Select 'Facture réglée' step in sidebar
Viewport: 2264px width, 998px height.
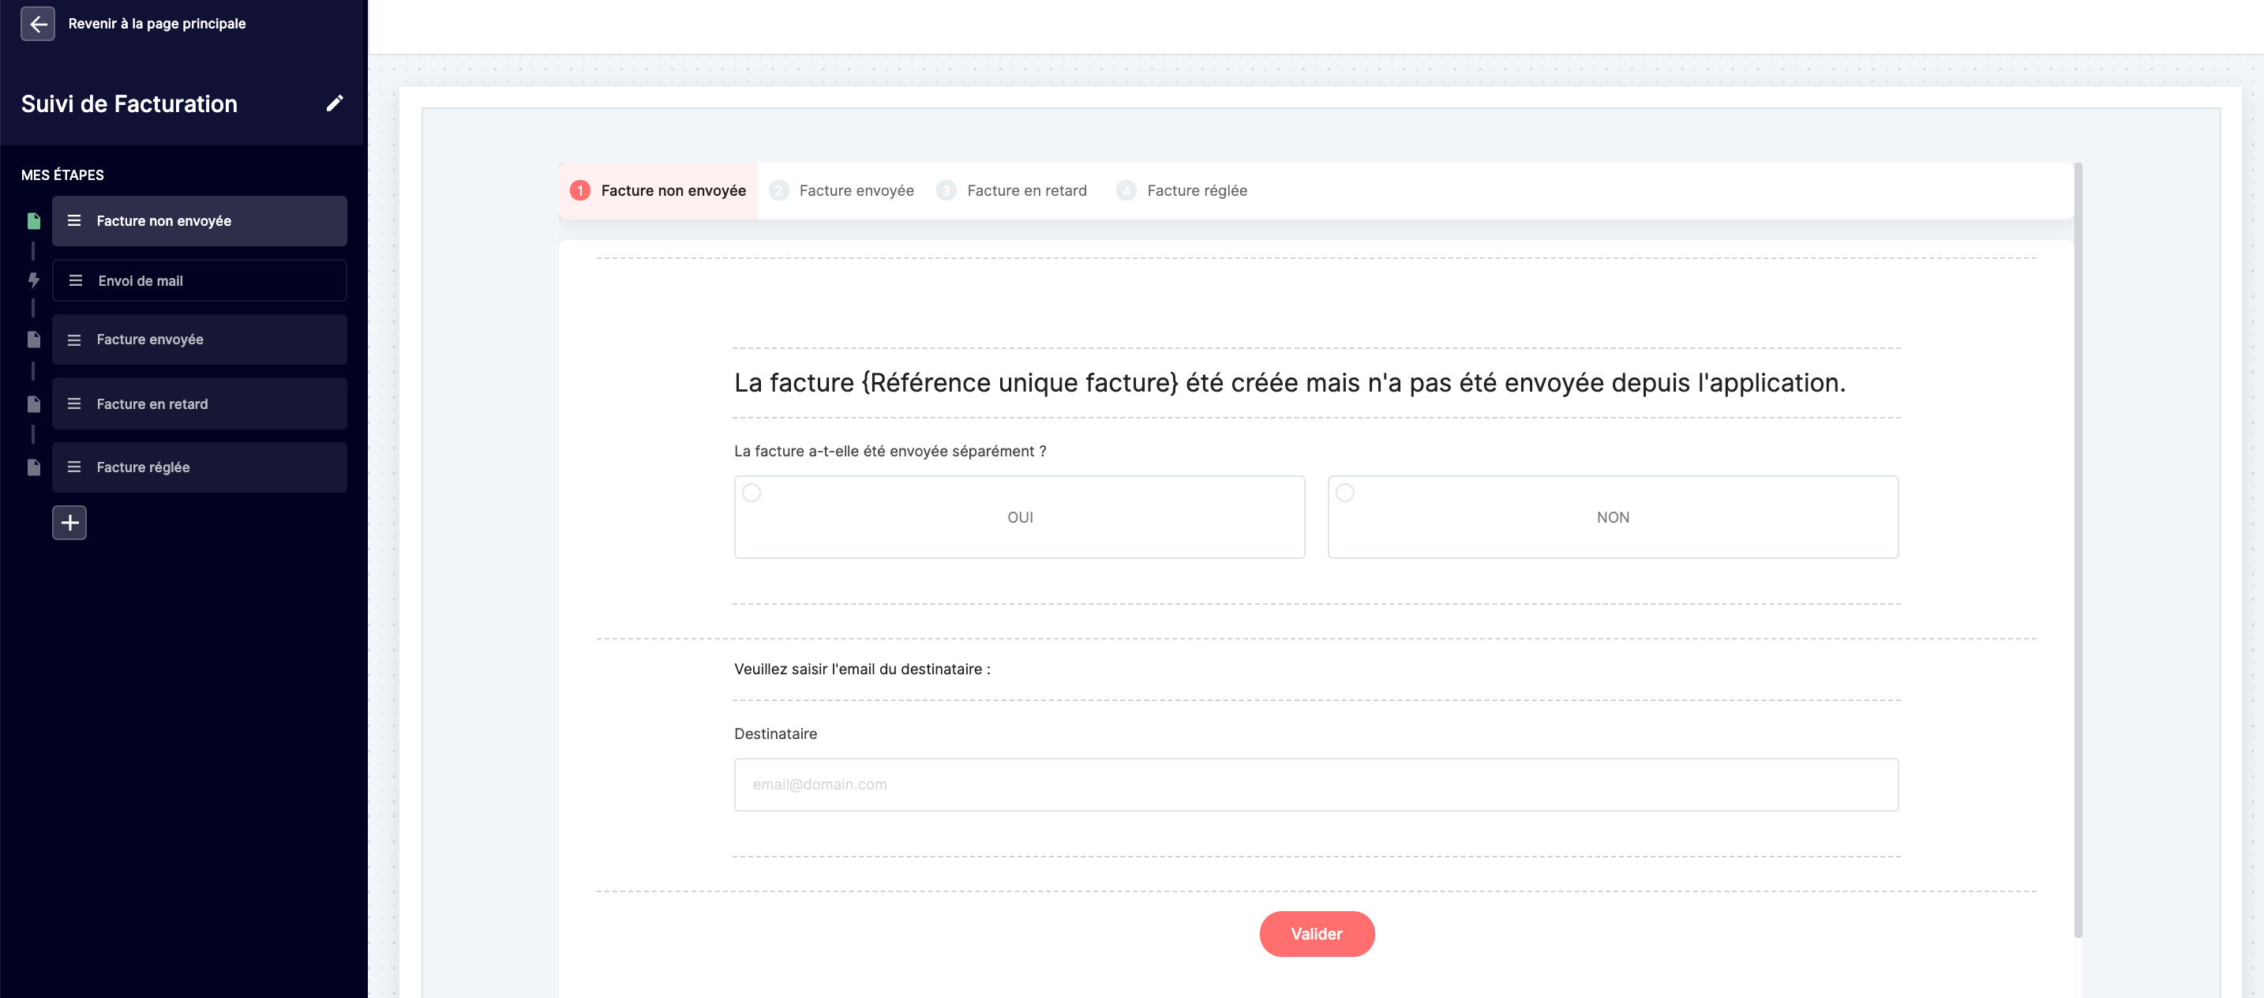coord(200,467)
